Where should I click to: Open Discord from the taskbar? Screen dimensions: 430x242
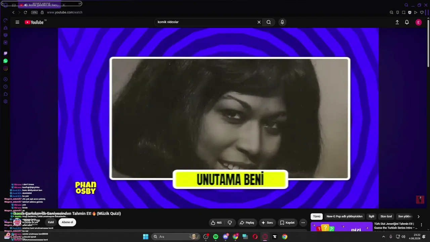(225, 237)
